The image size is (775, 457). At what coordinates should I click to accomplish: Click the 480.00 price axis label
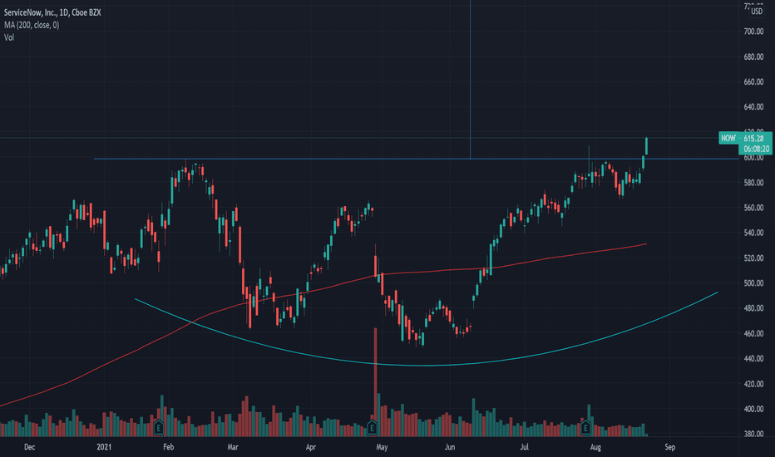(753, 308)
